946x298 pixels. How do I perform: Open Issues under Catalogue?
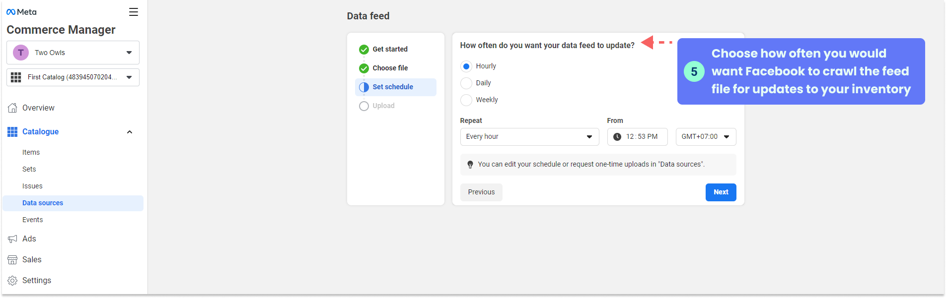(x=32, y=186)
